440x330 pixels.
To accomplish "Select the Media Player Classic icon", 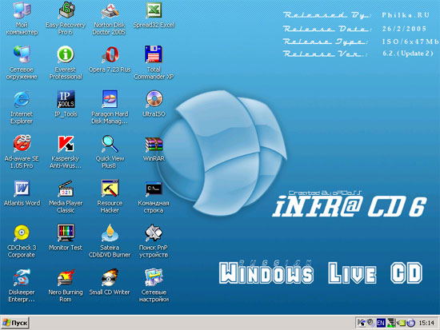I will click(x=66, y=189).
